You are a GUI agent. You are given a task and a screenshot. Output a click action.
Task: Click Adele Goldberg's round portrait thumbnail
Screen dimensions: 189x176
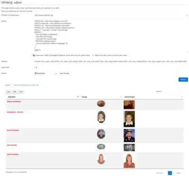tap(101, 104)
